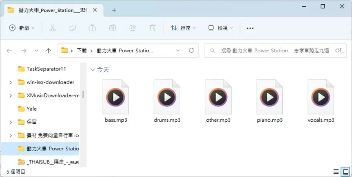Image resolution: width=352 pixels, height=177 pixels.
Task: Open the See more three-dots menu
Action: (250, 28)
